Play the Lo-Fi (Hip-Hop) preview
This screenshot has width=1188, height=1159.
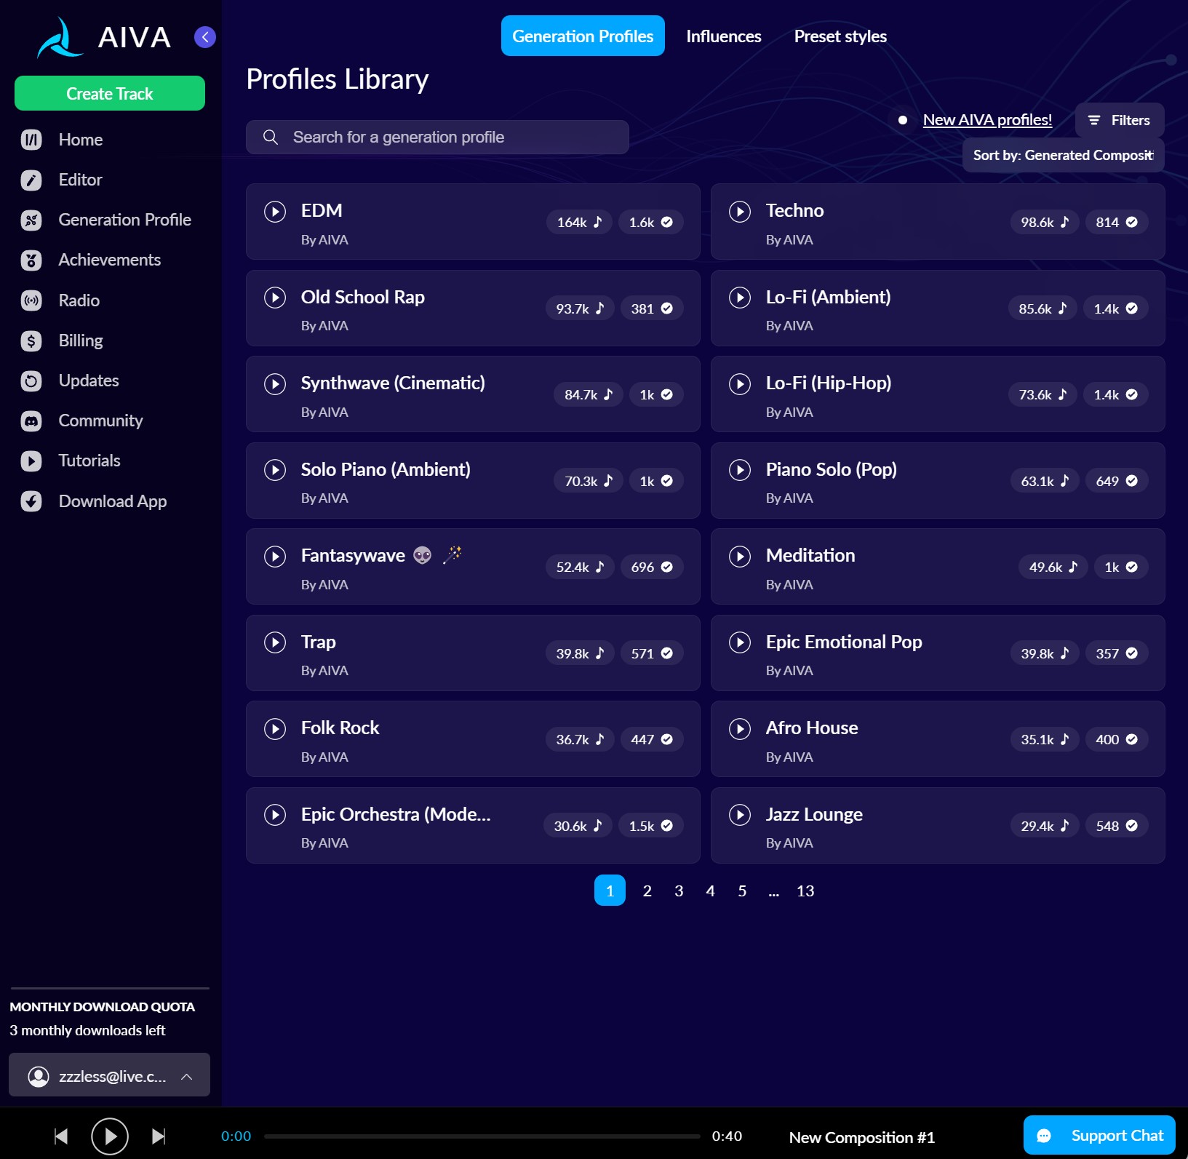point(740,384)
